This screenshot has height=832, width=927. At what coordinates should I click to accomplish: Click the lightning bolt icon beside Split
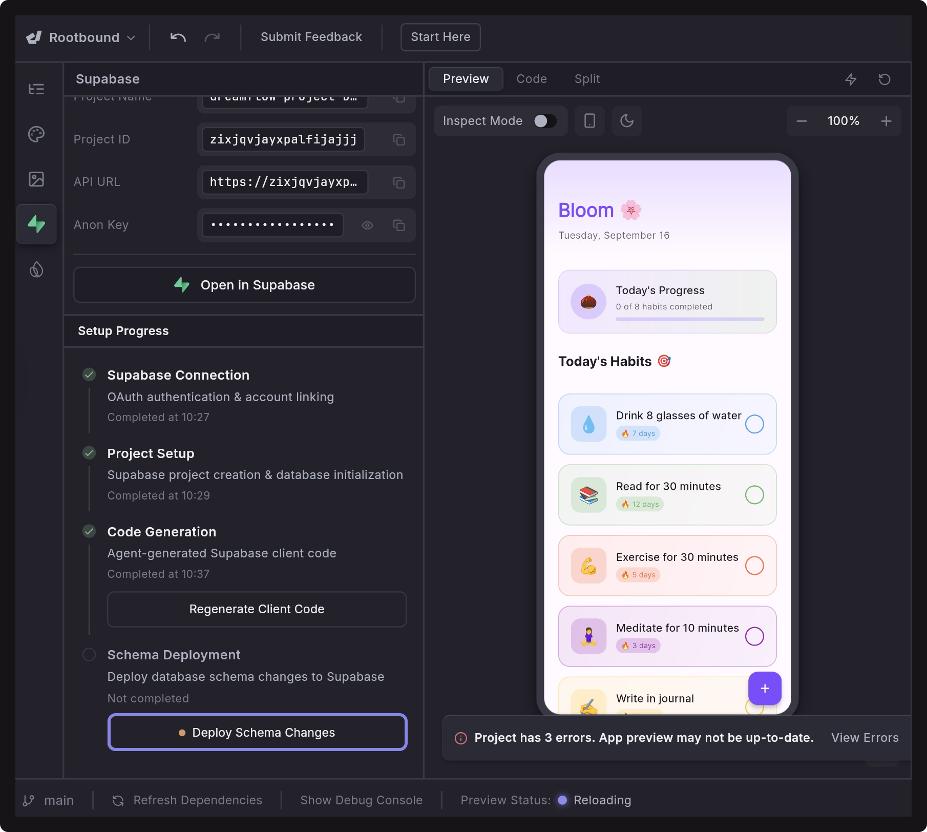851,79
